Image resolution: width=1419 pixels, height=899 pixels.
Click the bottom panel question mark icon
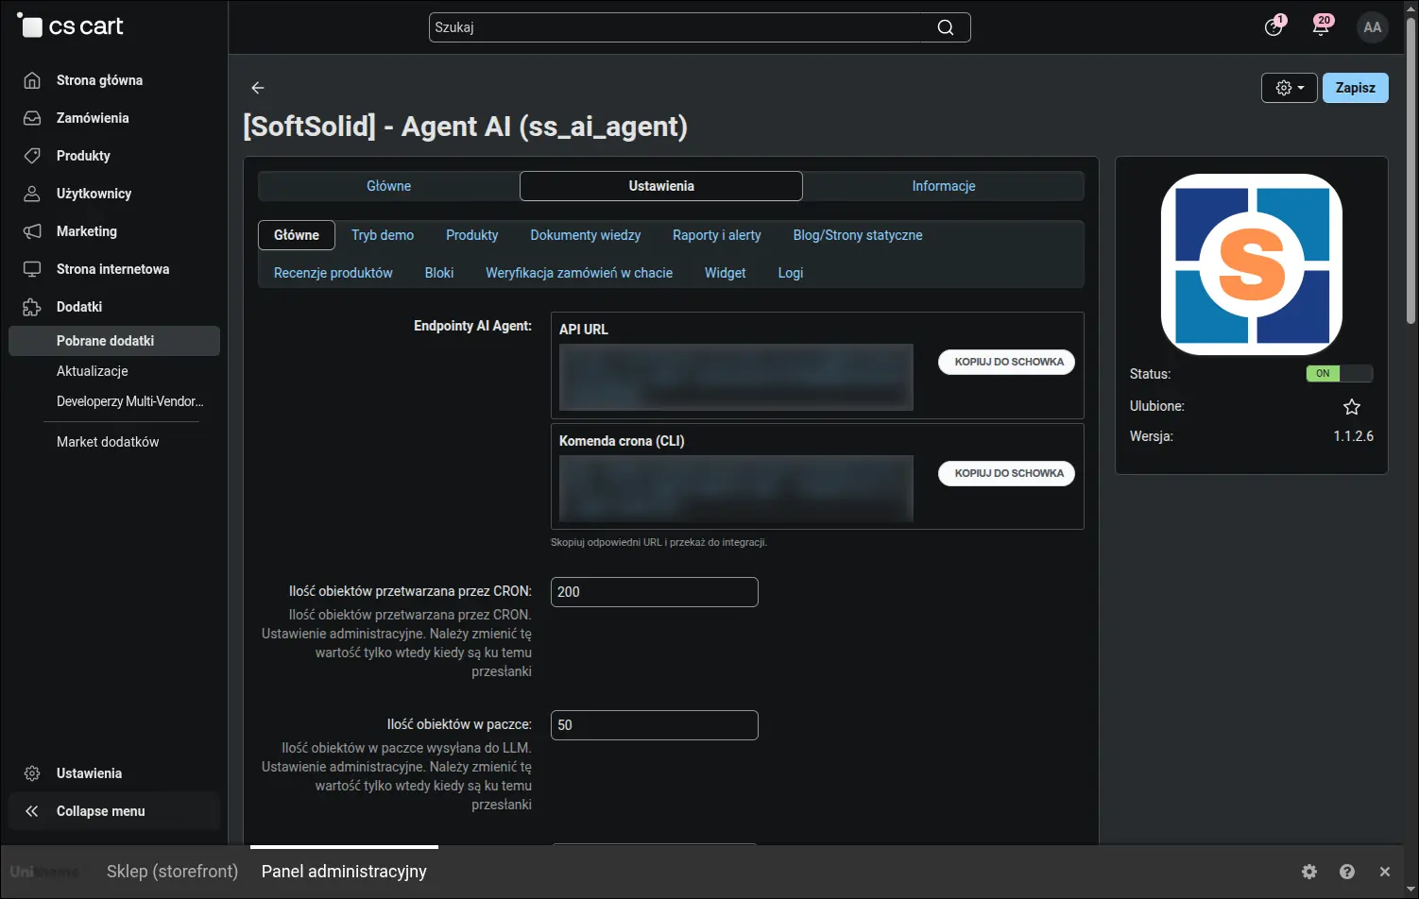[1347, 872]
